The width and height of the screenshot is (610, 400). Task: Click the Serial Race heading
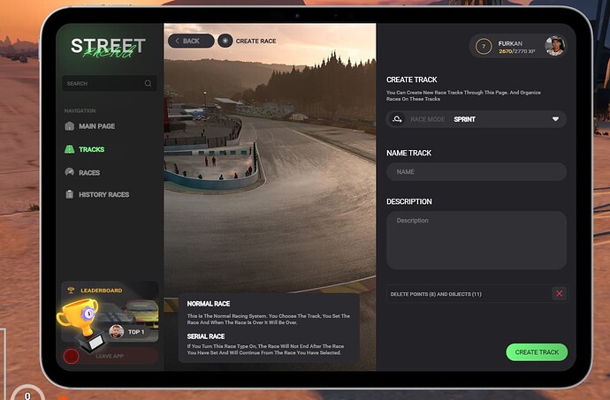point(206,336)
